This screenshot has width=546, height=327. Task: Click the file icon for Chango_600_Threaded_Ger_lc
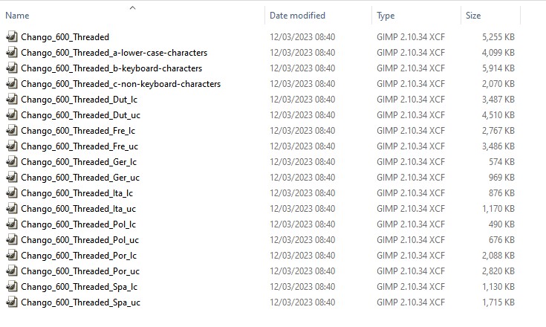tap(12, 162)
